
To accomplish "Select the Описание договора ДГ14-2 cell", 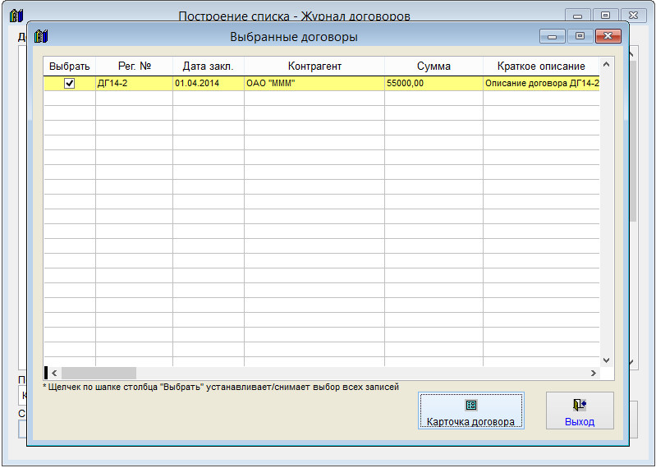I will (x=541, y=83).
